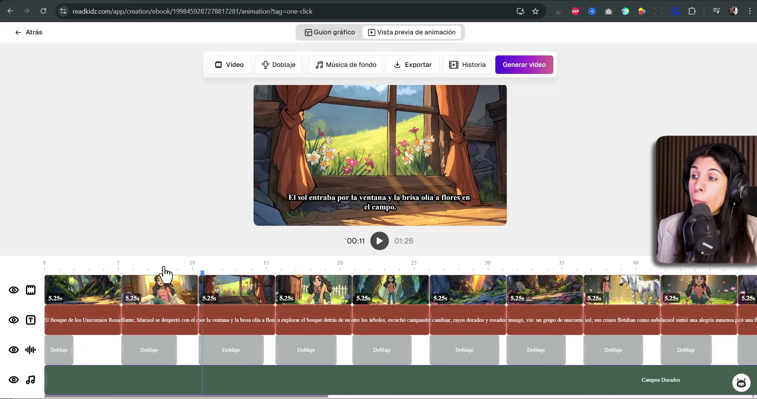Click the music note icon on the music track
The height and width of the screenshot is (399, 757).
coord(30,379)
